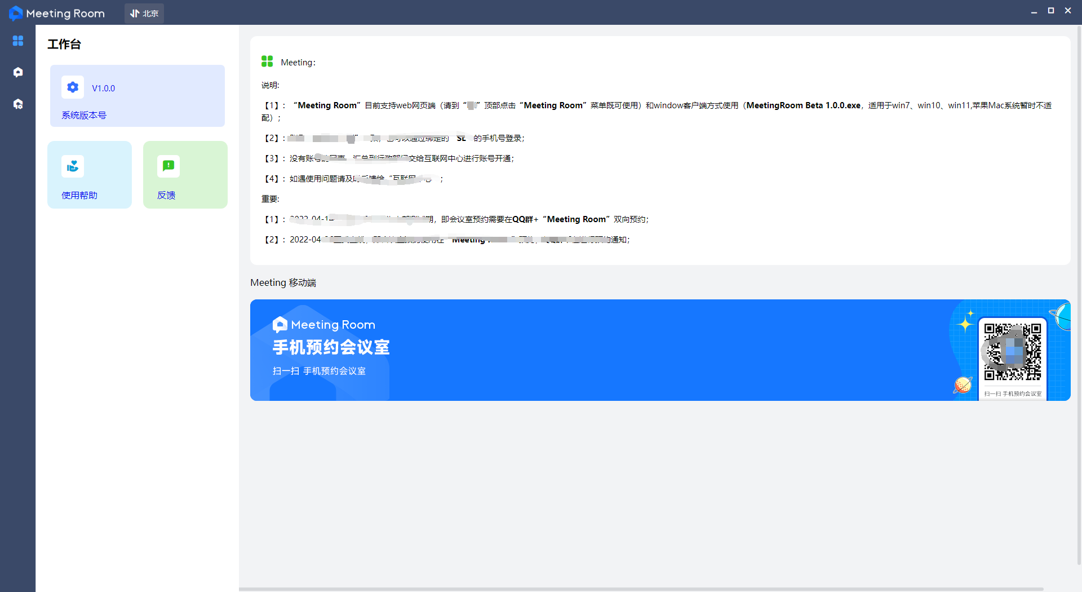Click the green Meeting notice icon
Image resolution: width=1082 pixels, height=592 pixels.
point(267,61)
